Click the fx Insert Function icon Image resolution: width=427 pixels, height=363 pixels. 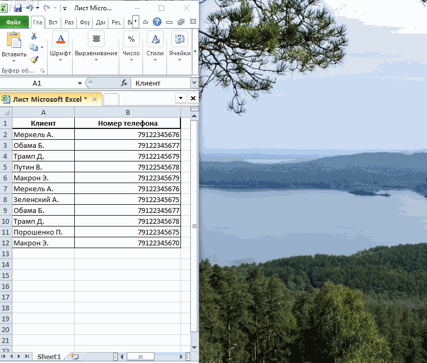(124, 83)
